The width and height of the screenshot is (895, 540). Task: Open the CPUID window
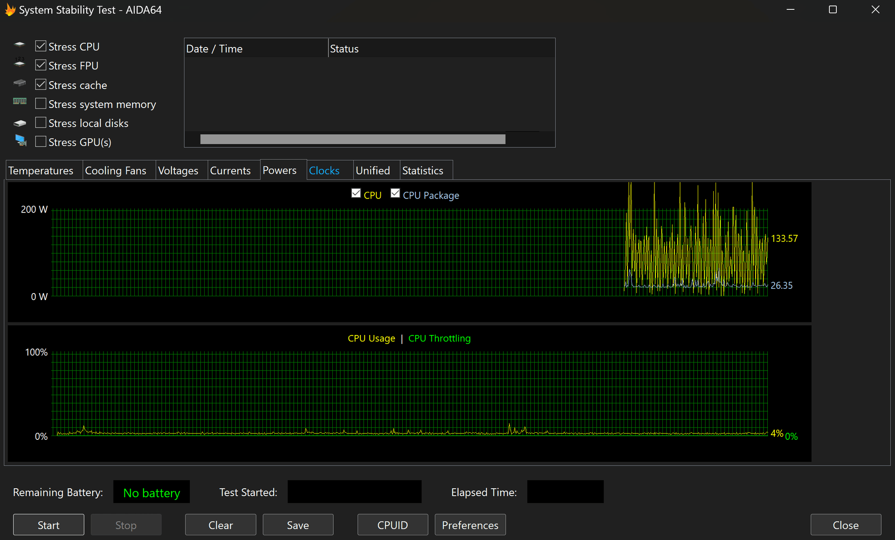click(x=392, y=525)
